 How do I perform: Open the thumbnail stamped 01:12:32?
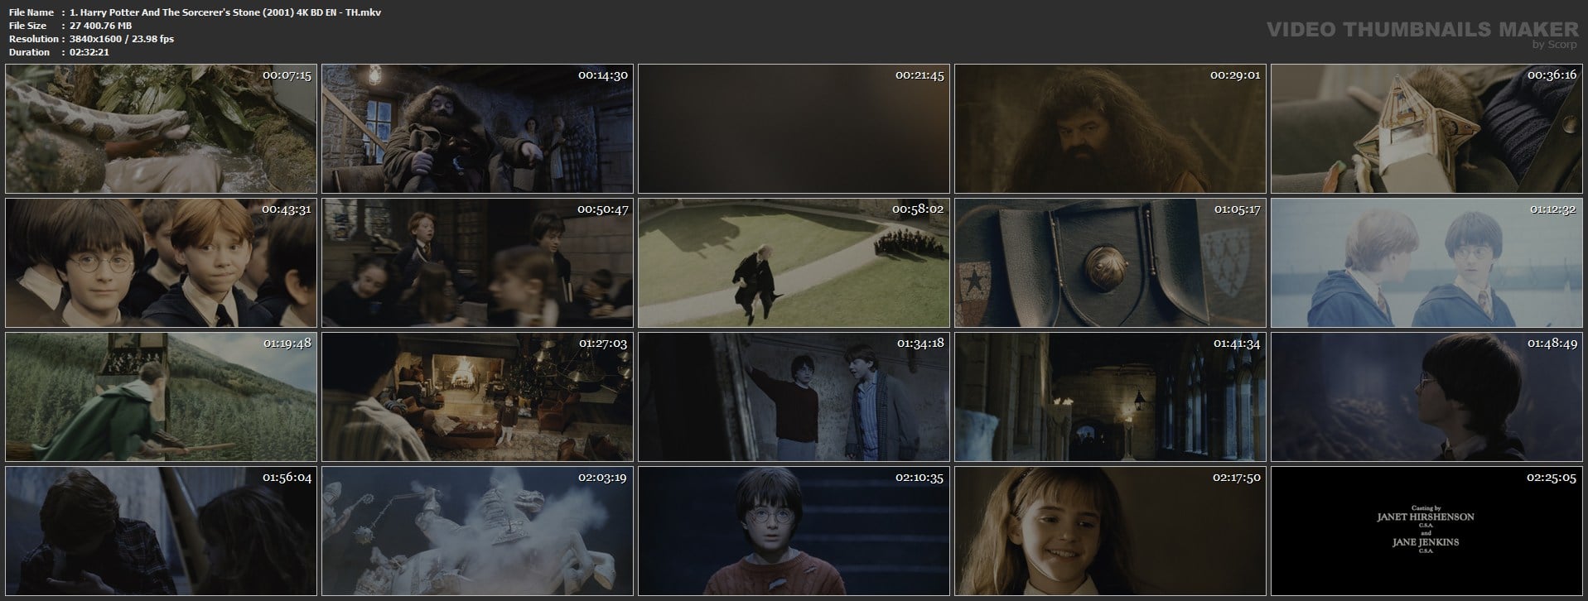click(x=1426, y=262)
